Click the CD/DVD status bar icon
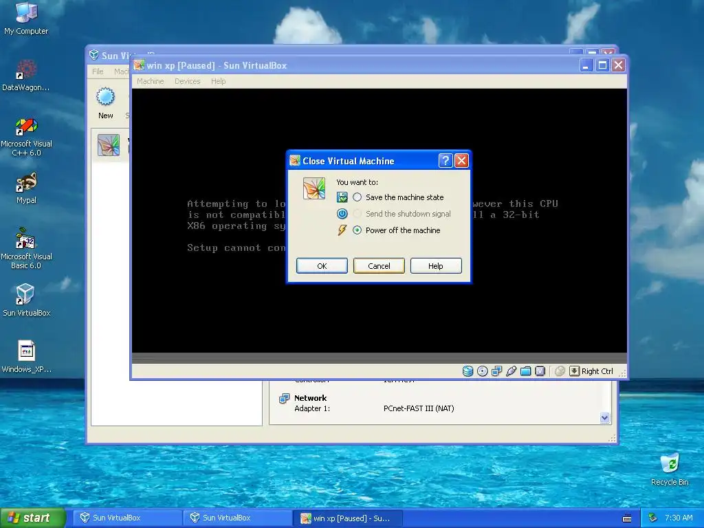 coord(482,371)
